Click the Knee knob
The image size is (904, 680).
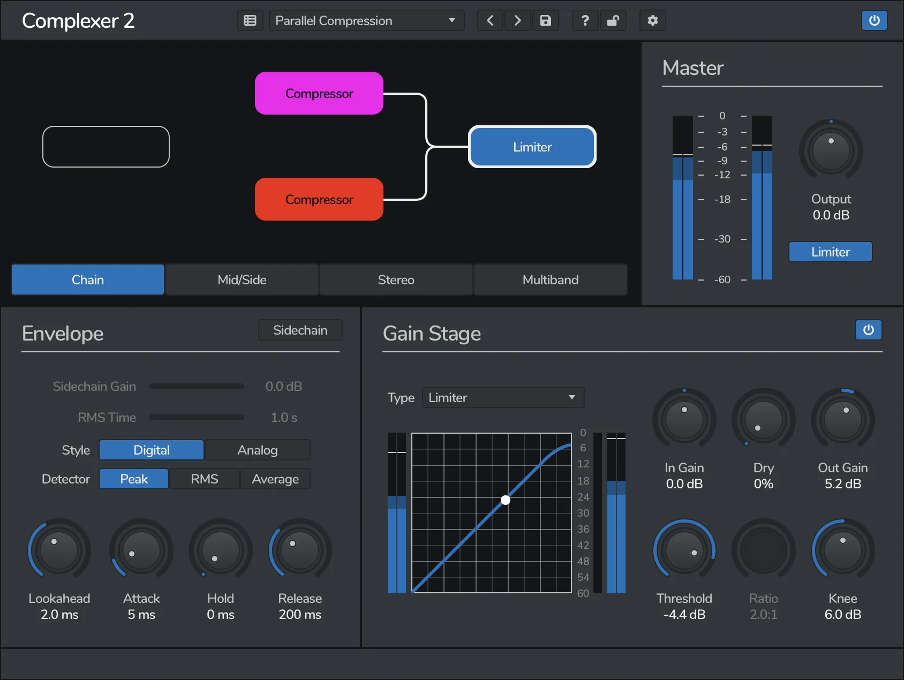[843, 550]
